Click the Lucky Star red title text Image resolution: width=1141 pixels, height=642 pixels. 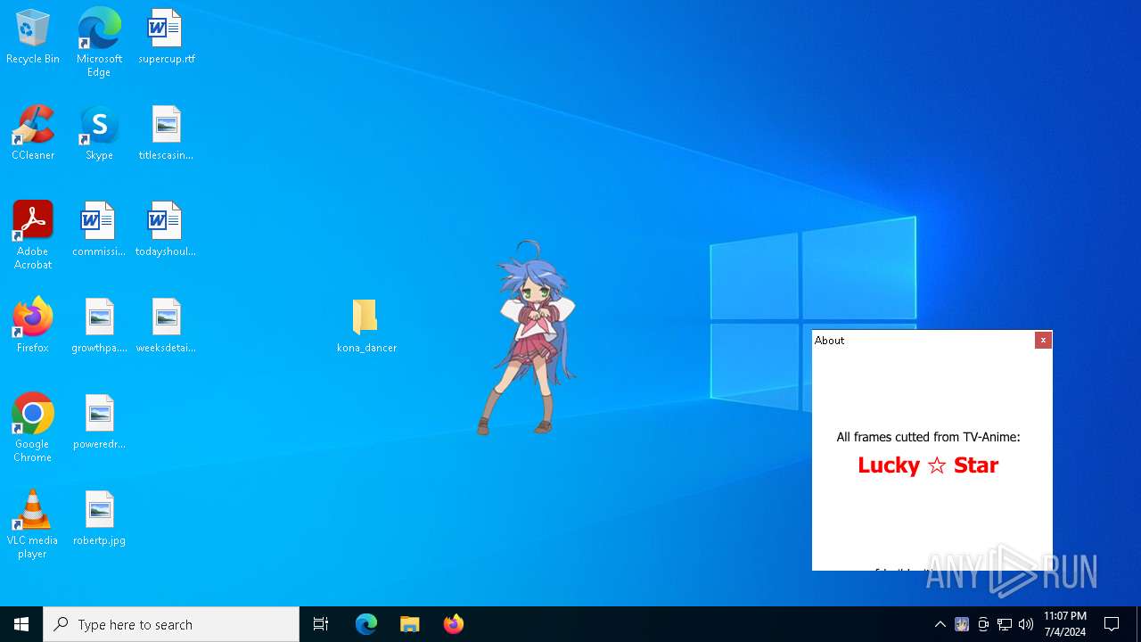click(928, 465)
